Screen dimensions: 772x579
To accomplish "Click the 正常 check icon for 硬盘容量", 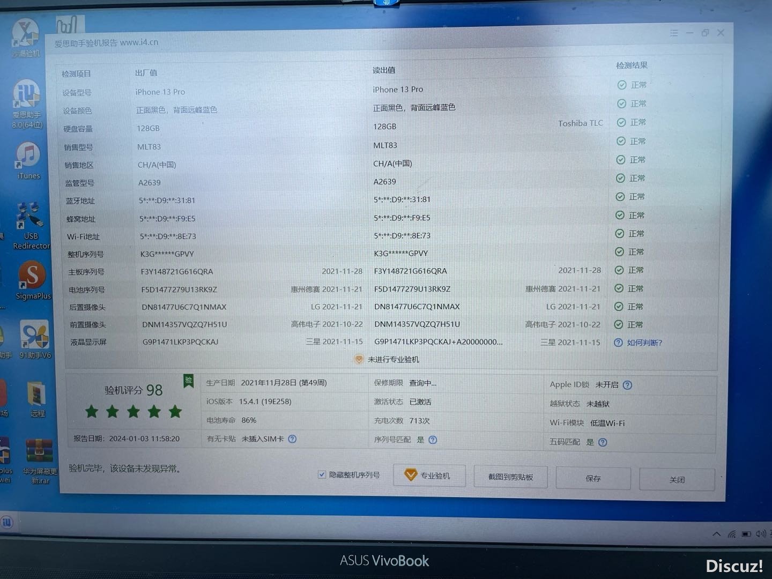I will coord(621,122).
